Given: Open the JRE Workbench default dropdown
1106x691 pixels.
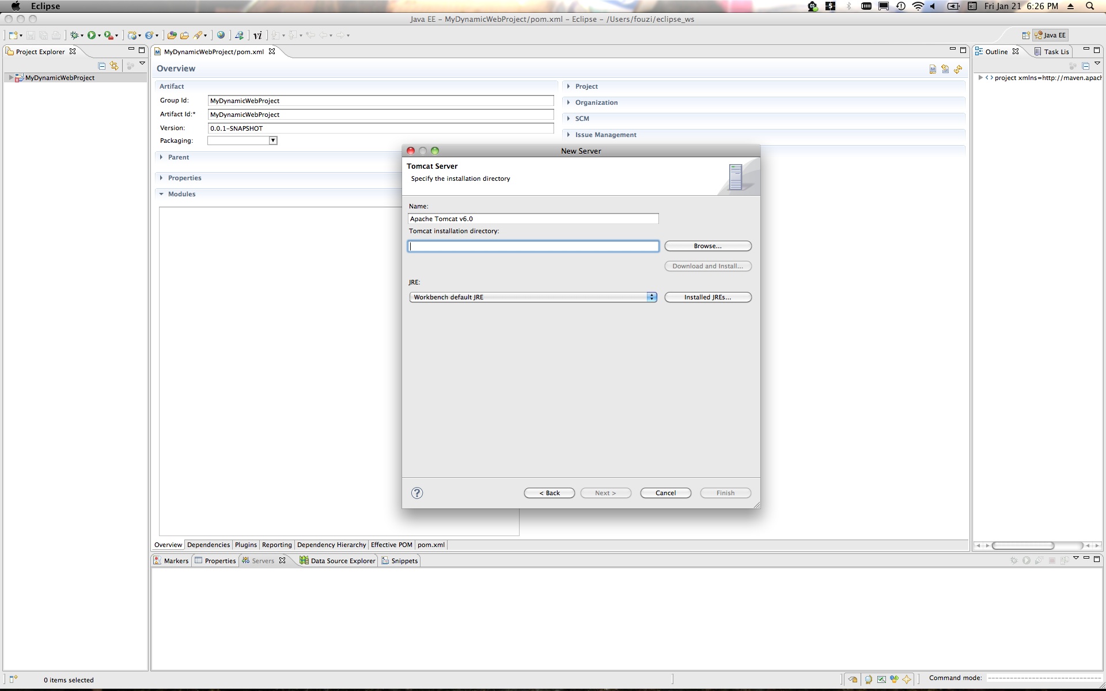Looking at the screenshot, I should point(533,297).
